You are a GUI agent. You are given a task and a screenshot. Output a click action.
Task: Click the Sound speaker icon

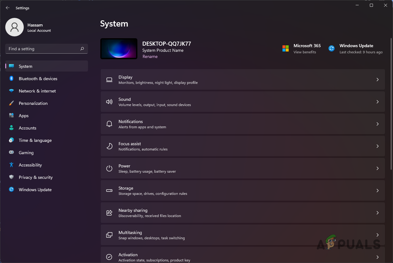coord(109,101)
